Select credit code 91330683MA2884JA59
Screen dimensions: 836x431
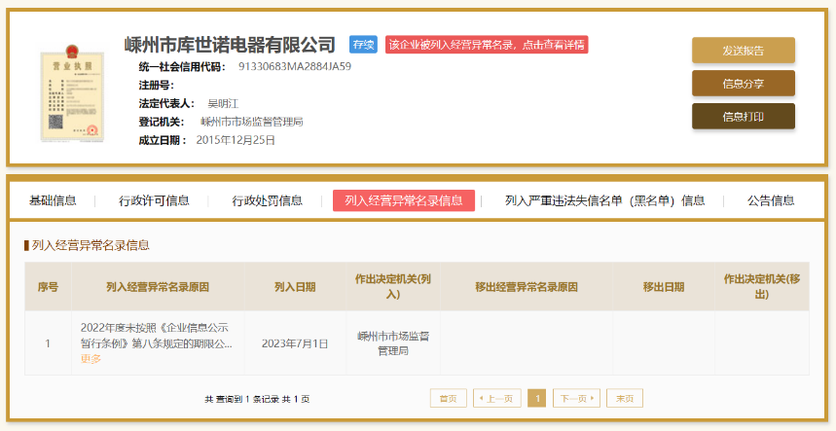295,66
